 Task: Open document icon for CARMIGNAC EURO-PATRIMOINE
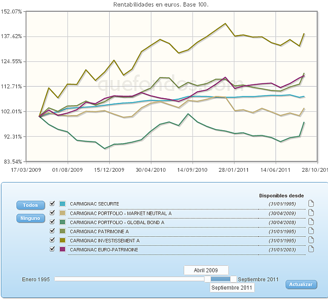click(311, 249)
